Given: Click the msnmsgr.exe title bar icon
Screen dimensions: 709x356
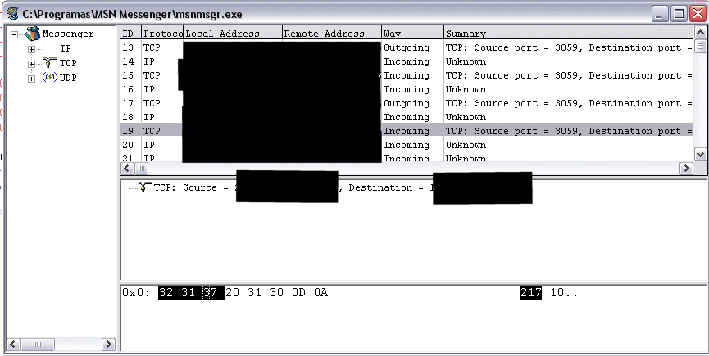Looking at the screenshot, I should 13,15.
